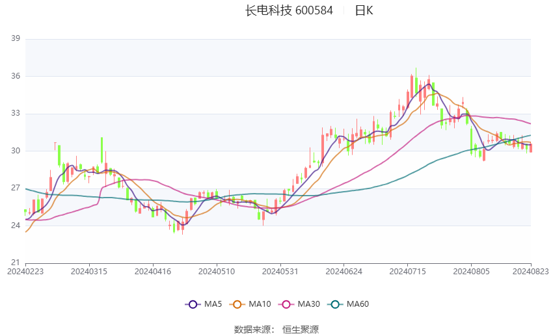Click the y-axis label 30
553x336 pixels.
(16, 151)
